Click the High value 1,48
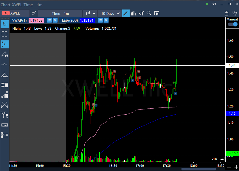 tap(27, 28)
